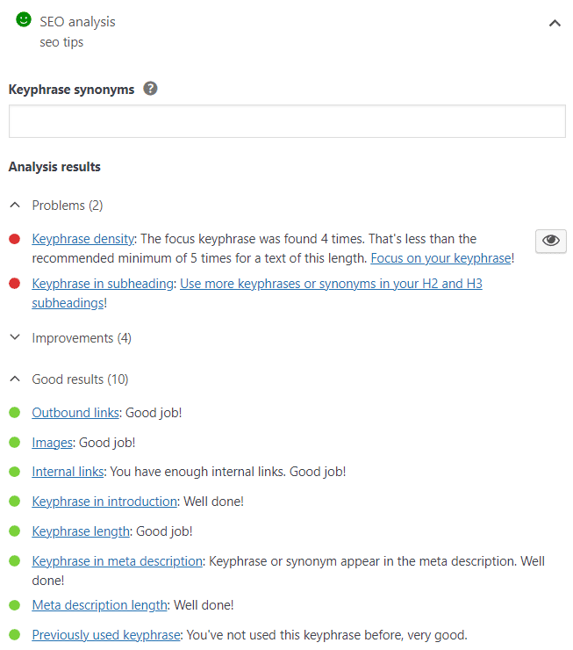Click the green smiley SEO score icon
The width and height of the screenshot is (573, 650).
click(x=24, y=20)
